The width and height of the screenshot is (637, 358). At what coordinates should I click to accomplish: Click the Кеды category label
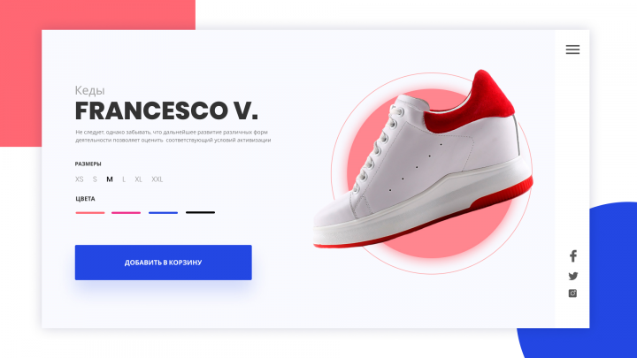[x=89, y=90]
